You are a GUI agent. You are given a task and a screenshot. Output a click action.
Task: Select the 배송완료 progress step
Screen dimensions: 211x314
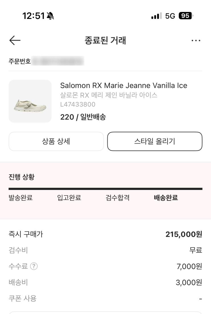click(166, 198)
